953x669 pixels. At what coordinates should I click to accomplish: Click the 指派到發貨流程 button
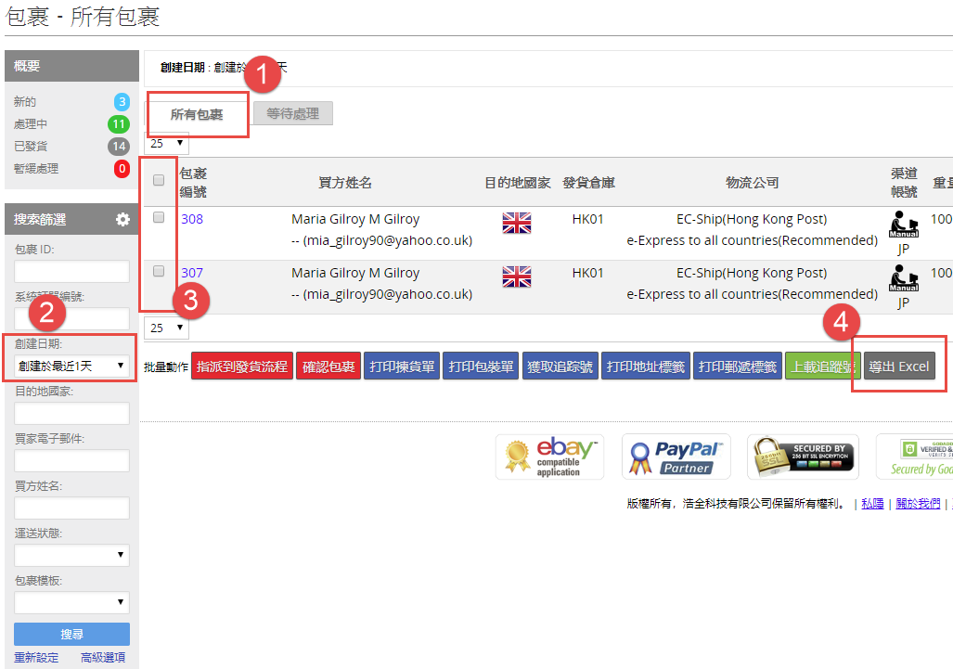242,367
